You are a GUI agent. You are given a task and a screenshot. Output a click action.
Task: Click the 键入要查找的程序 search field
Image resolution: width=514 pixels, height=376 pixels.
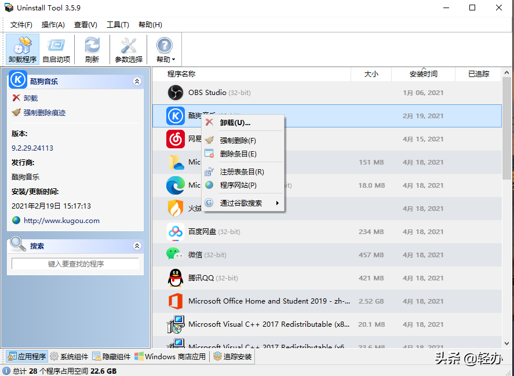75,264
